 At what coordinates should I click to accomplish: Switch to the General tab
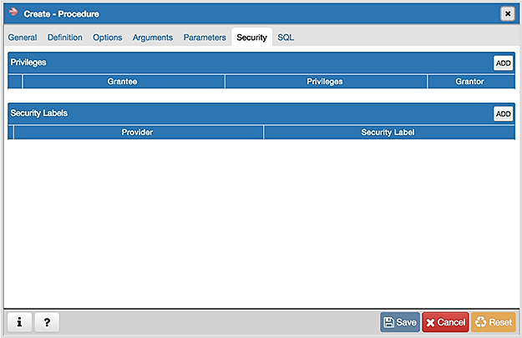tap(23, 38)
